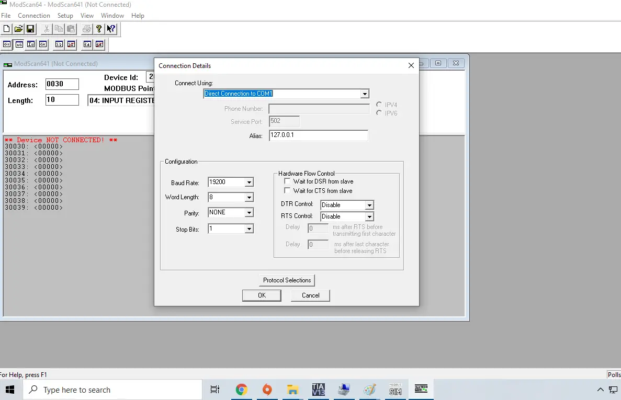Click register row 30039: <00000>

coord(33,208)
